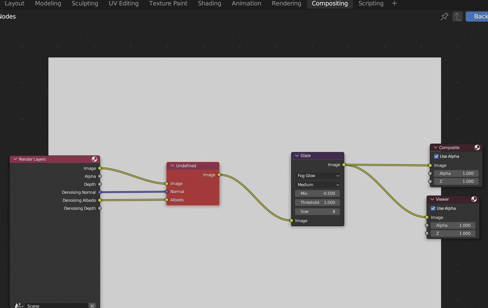Collapse the Glare node
Image resolution: width=488 pixels, height=308 pixels.
click(x=297, y=156)
